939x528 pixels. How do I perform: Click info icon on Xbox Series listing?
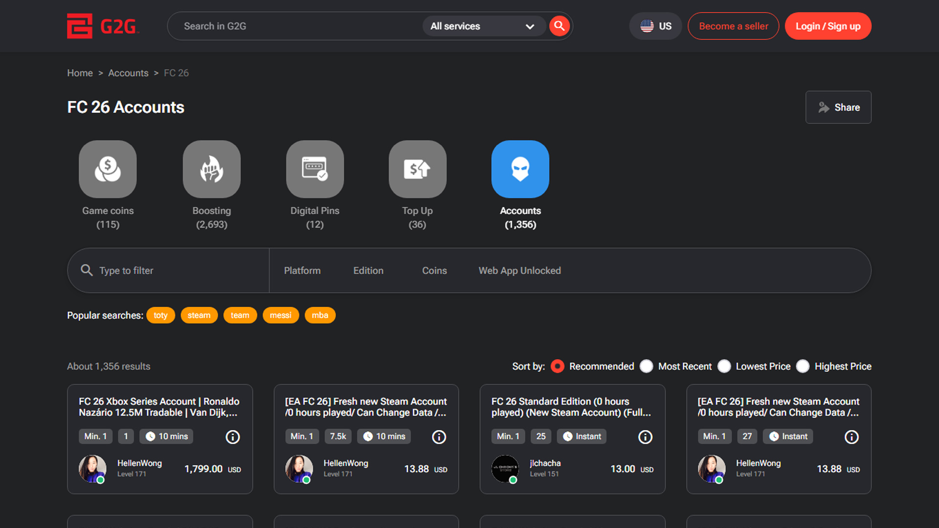pos(233,437)
